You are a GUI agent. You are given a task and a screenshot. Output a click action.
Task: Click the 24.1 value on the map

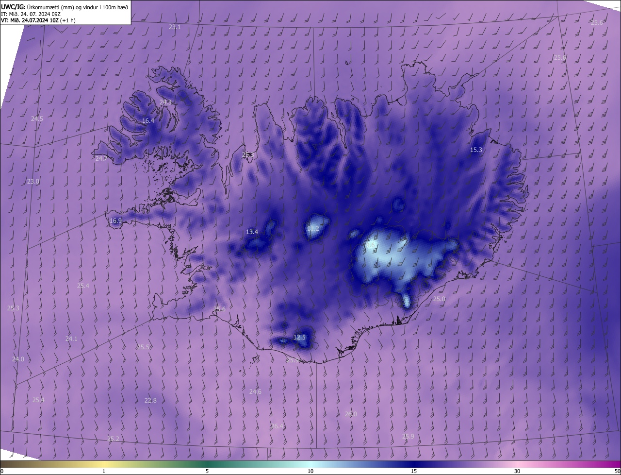[71, 339]
